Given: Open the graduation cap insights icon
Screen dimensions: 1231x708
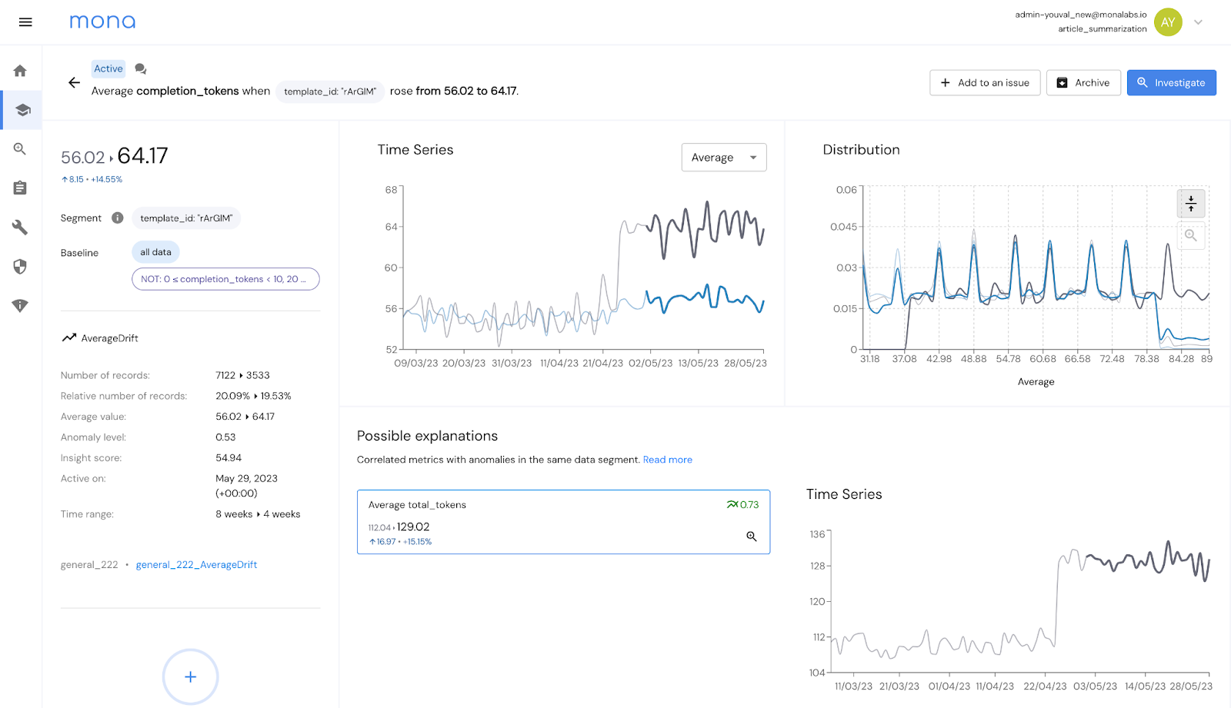Looking at the screenshot, I should (x=22, y=110).
